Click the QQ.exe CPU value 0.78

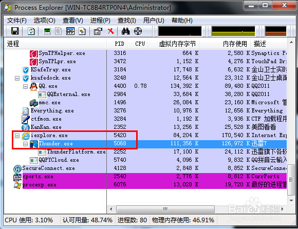140,86
